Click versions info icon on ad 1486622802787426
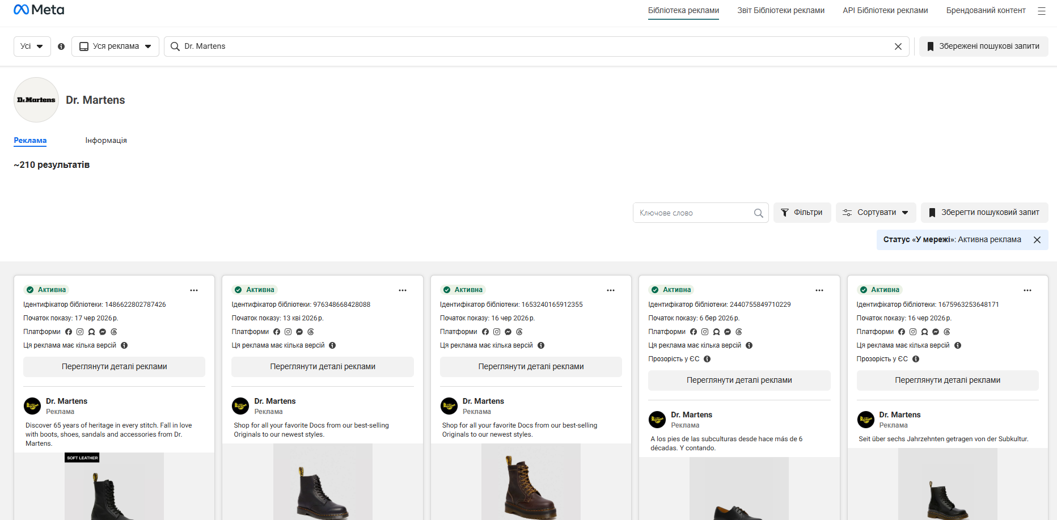The height and width of the screenshot is (520, 1057). (x=124, y=345)
